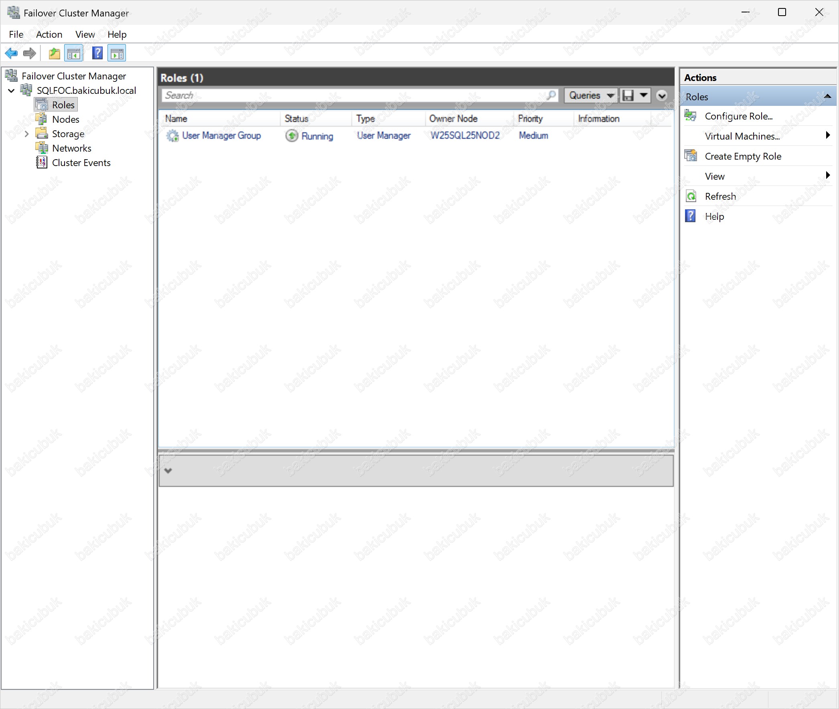The image size is (839, 709).
Task: Select the Nodes tree item
Action: click(65, 120)
